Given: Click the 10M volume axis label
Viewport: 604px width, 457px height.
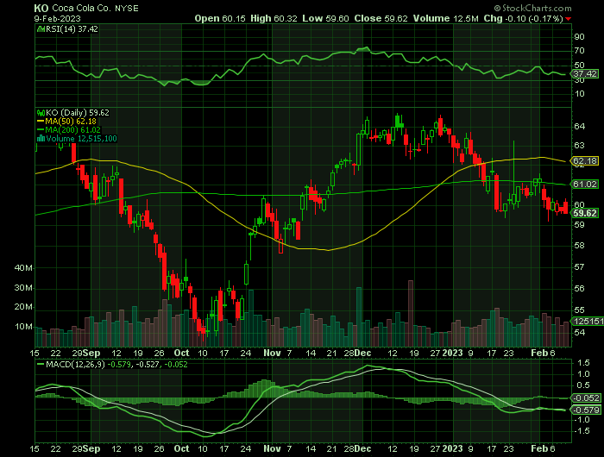Looking at the screenshot, I should click(x=23, y=327).
